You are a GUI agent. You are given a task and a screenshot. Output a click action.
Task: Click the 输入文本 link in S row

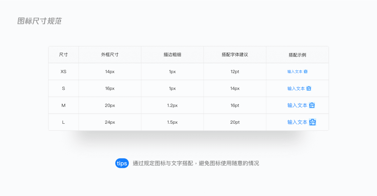[296, 89]
